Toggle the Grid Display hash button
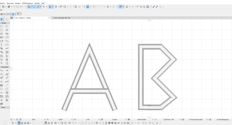Image resolution: width=232 pixels, height=125 pixels. coord(56,7)
